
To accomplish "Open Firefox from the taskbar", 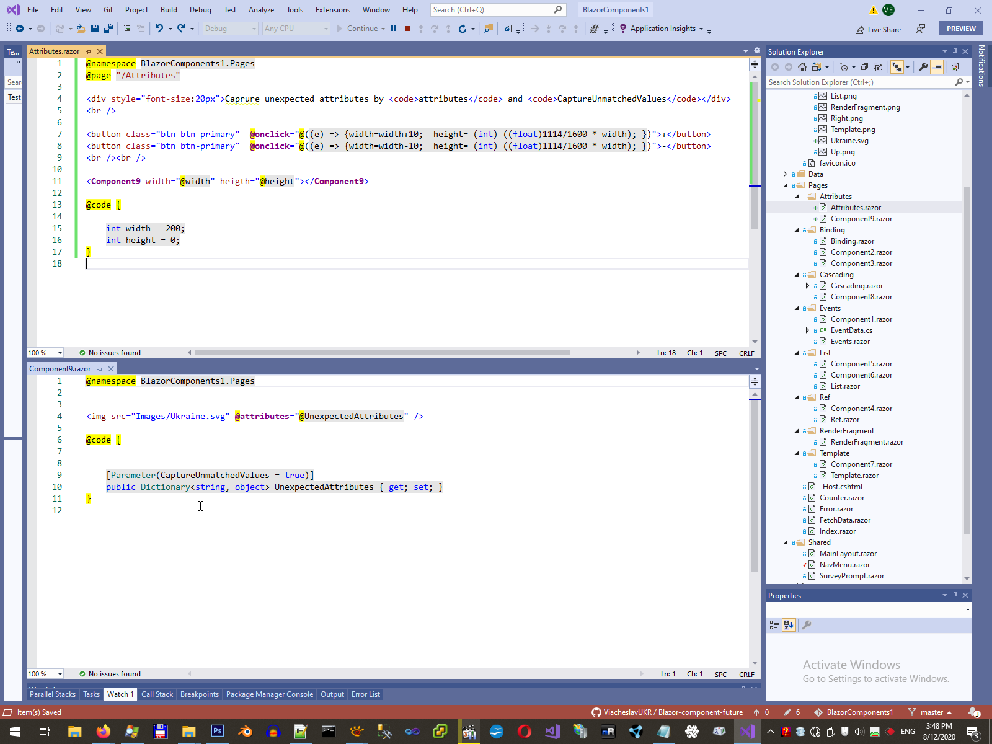I will click(103, 732).
